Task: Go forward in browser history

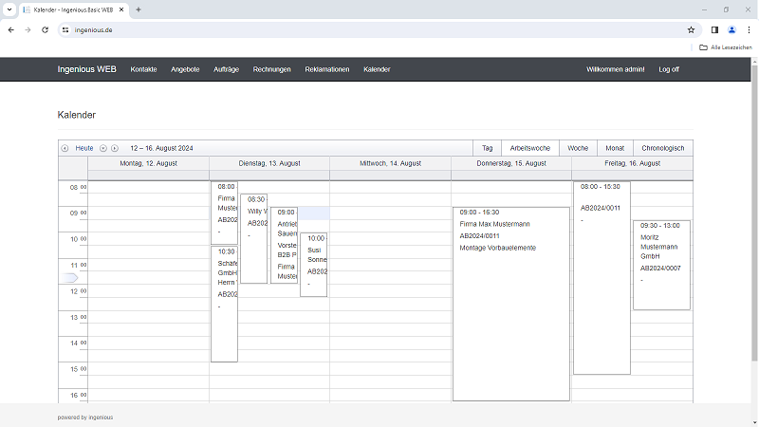Action: point(28,30)
